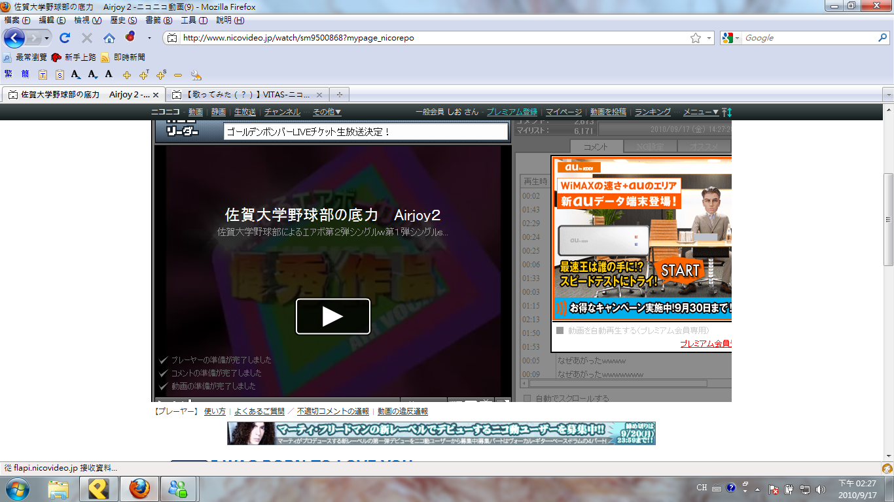Switch to the 【歌ってみた（？）】VITAS tab

pos(247,95)
